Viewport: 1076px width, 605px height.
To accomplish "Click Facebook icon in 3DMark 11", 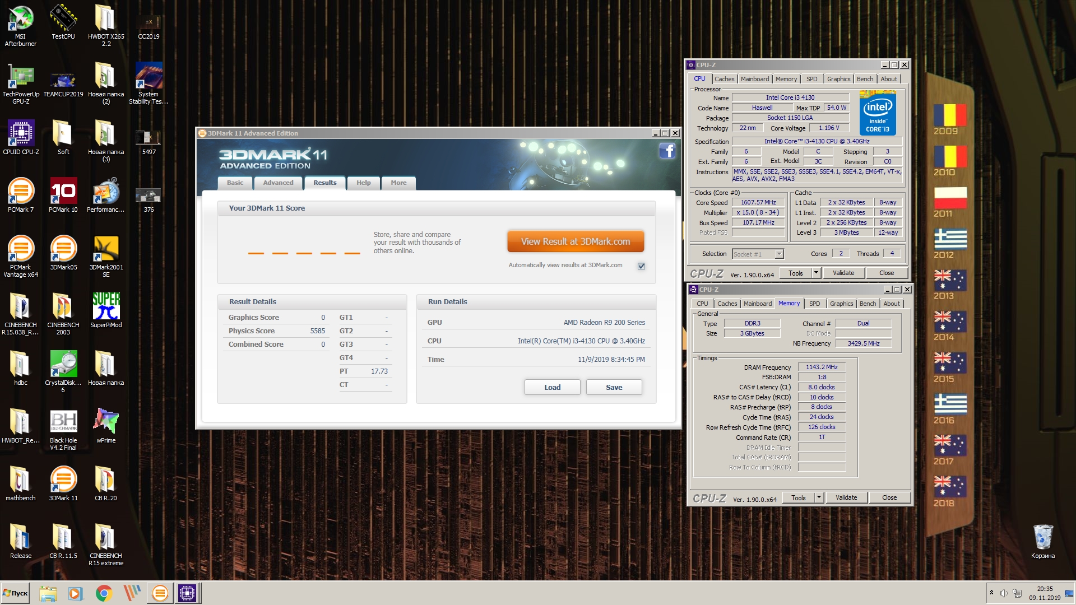I will point(667,151).
